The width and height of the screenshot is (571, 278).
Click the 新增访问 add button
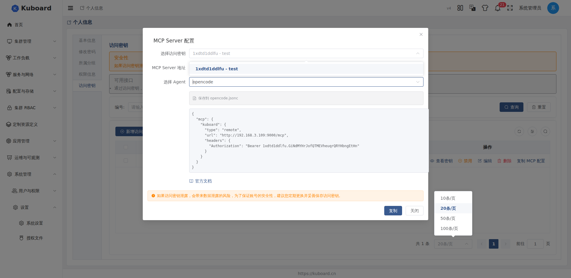pyautogui.click(x=129, y=131)
